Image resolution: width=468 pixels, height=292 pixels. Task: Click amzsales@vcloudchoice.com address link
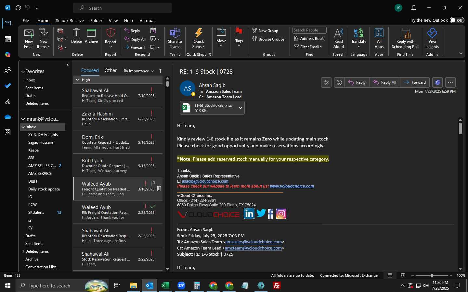click(253, 242)
